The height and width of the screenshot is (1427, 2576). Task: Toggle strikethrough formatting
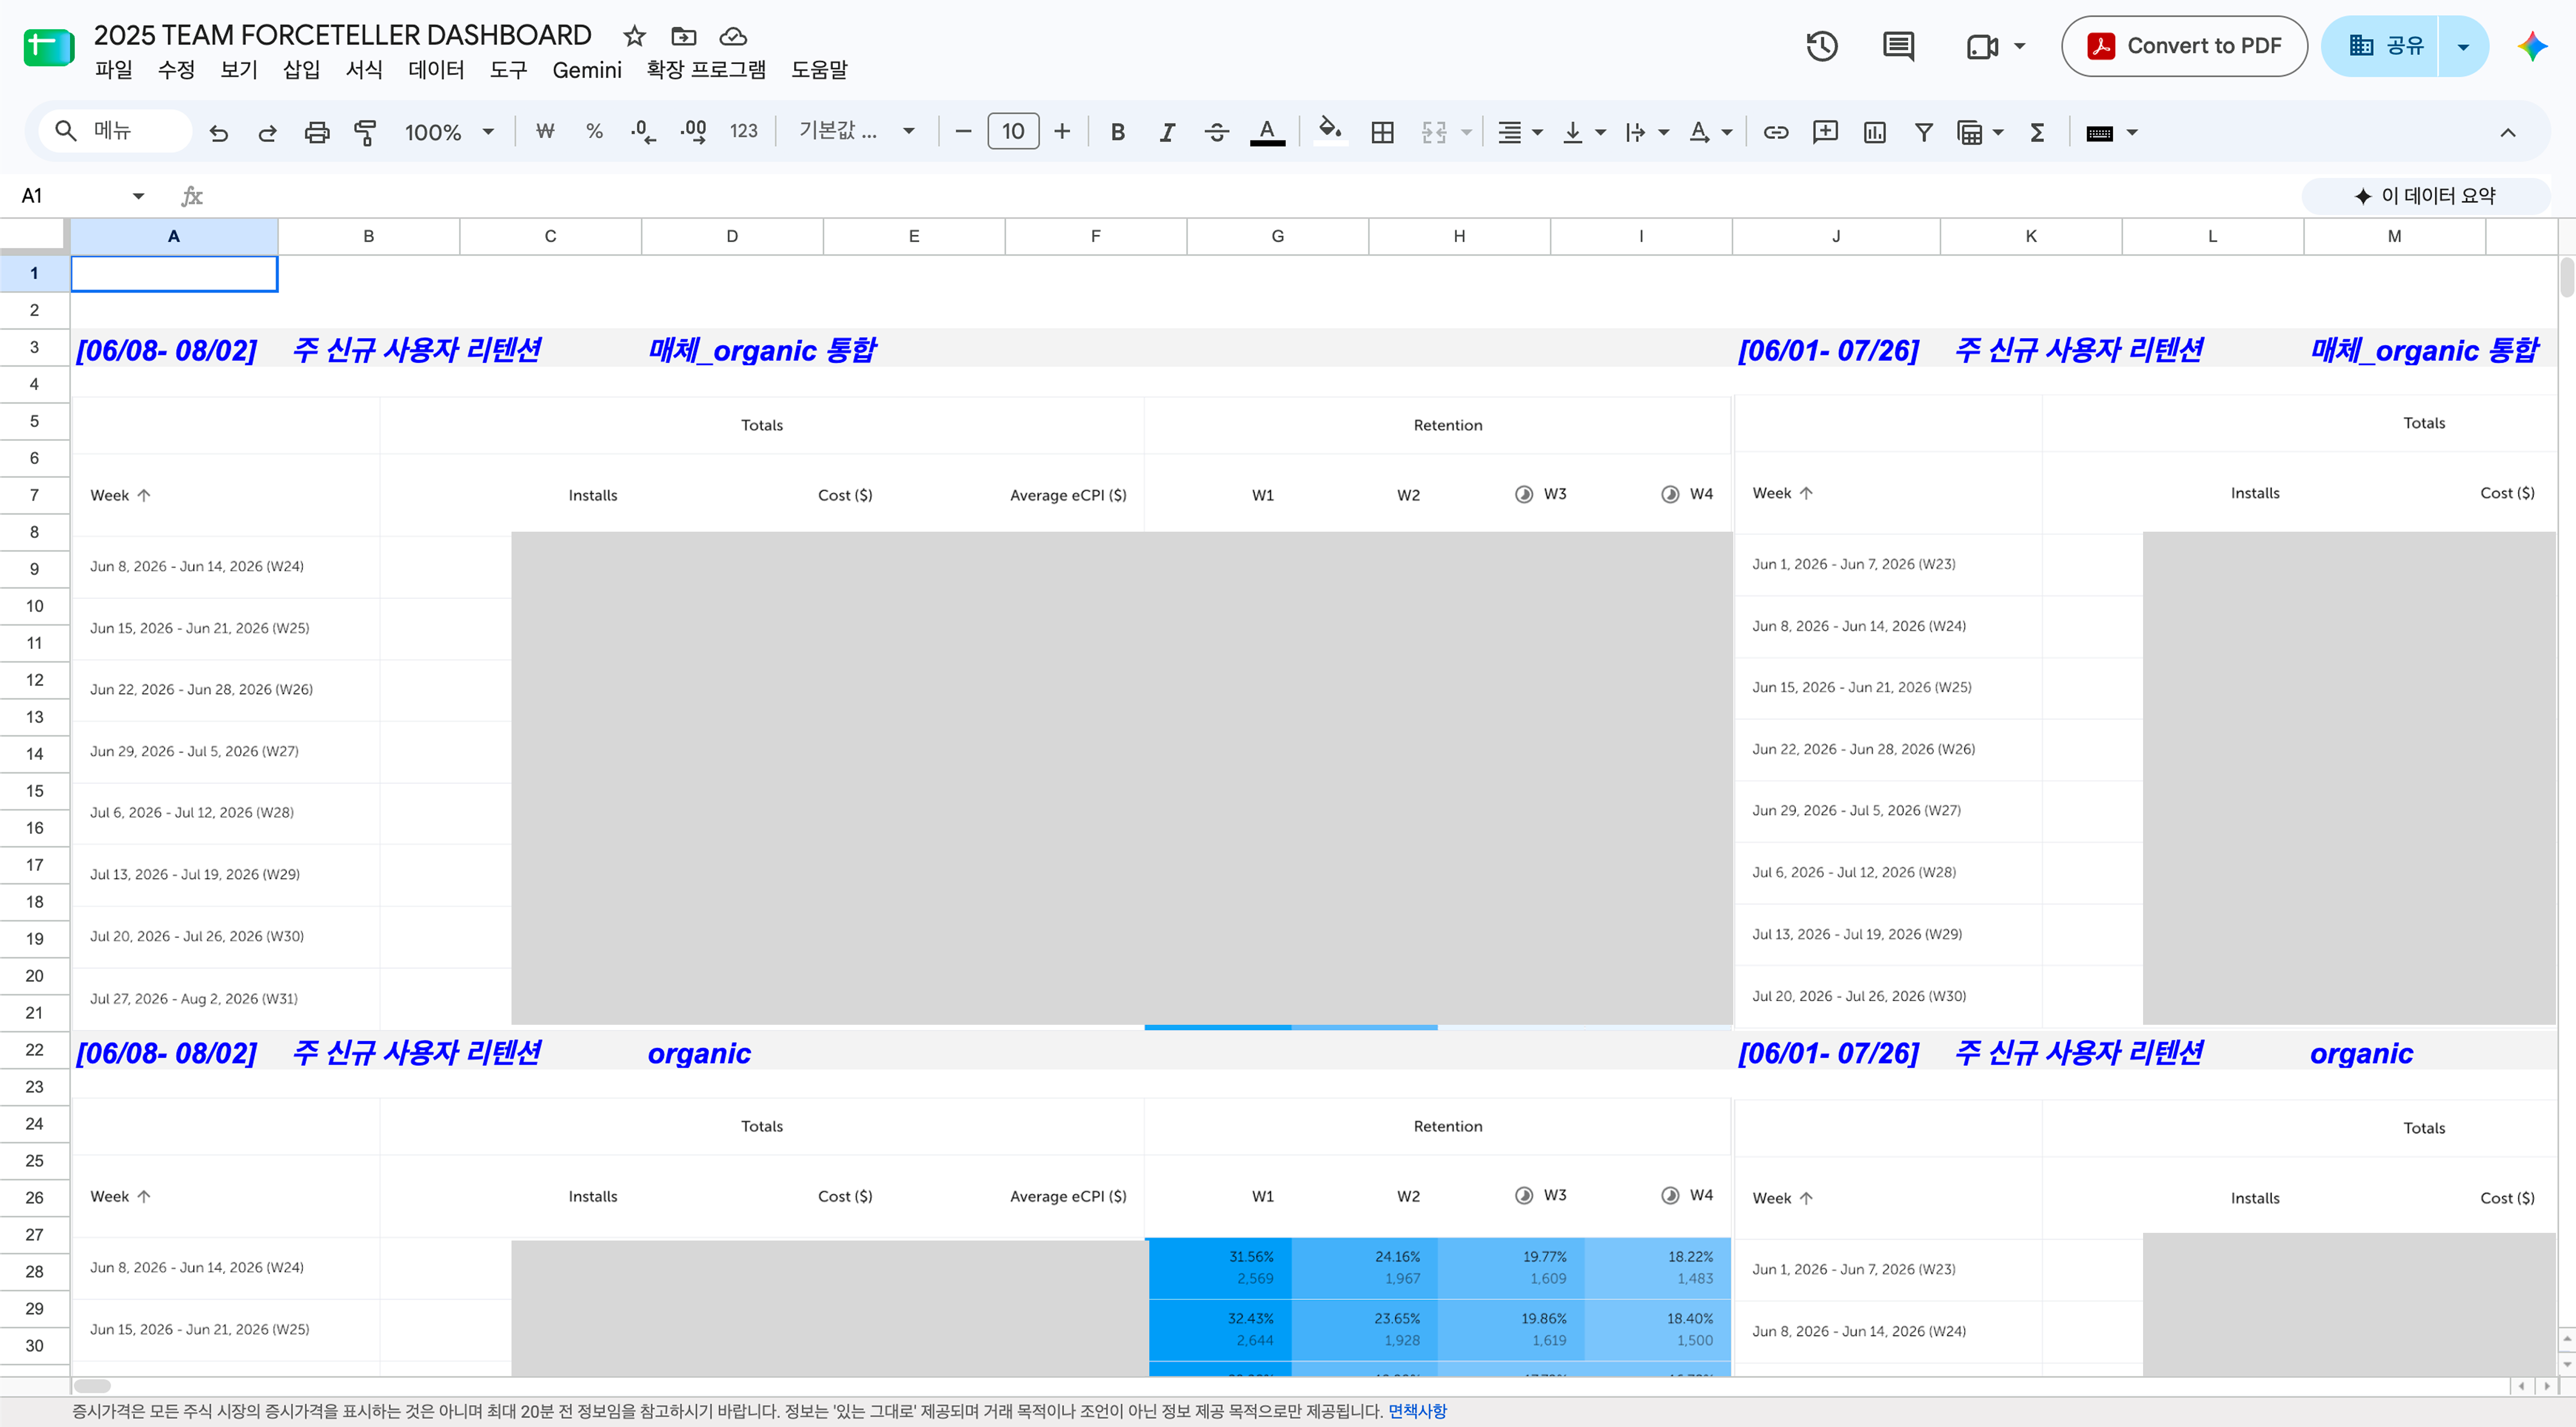coord(1216,132)
